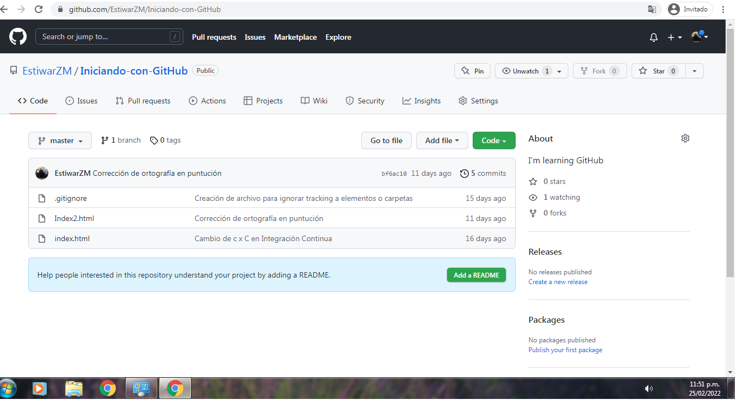Viewport: 743px width, 418px height.
Task: Click the tags icon with 0 tags
Action: click(154, 140)
